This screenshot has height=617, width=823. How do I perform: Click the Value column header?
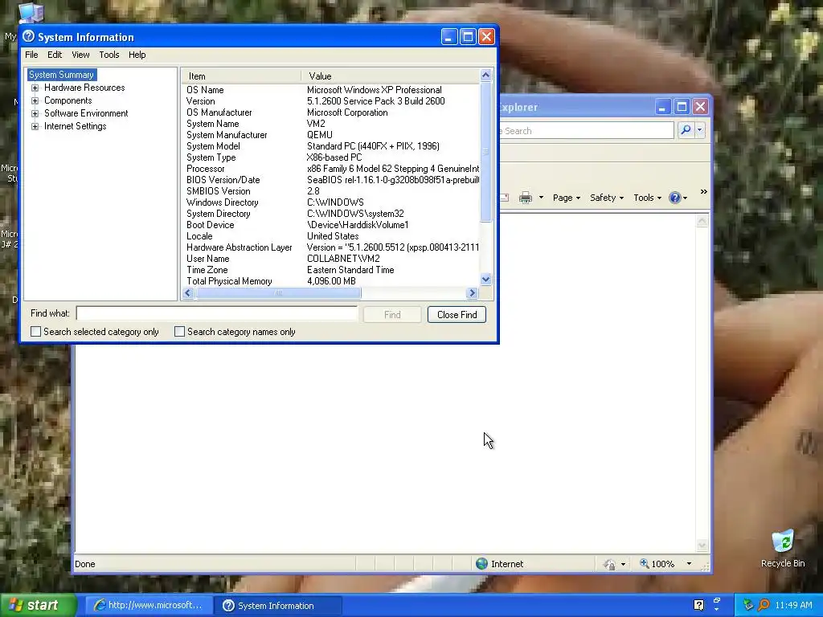click(x=391, y=76)
